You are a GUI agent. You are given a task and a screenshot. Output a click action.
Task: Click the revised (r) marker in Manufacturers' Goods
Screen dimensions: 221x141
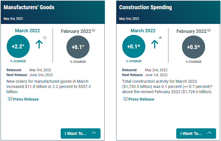(93, 30)
